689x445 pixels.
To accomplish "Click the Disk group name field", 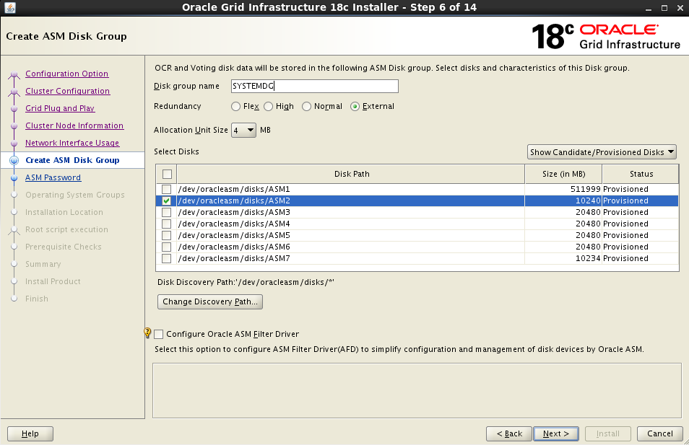I will point(315,86).
